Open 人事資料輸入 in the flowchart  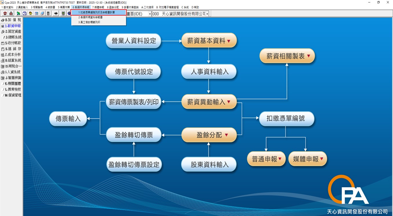tap(209, 72)
